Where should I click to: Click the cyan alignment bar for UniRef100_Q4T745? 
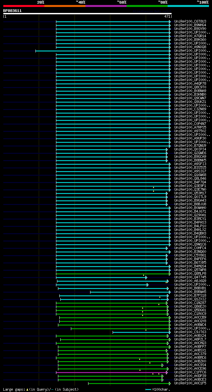click(101, 277)
